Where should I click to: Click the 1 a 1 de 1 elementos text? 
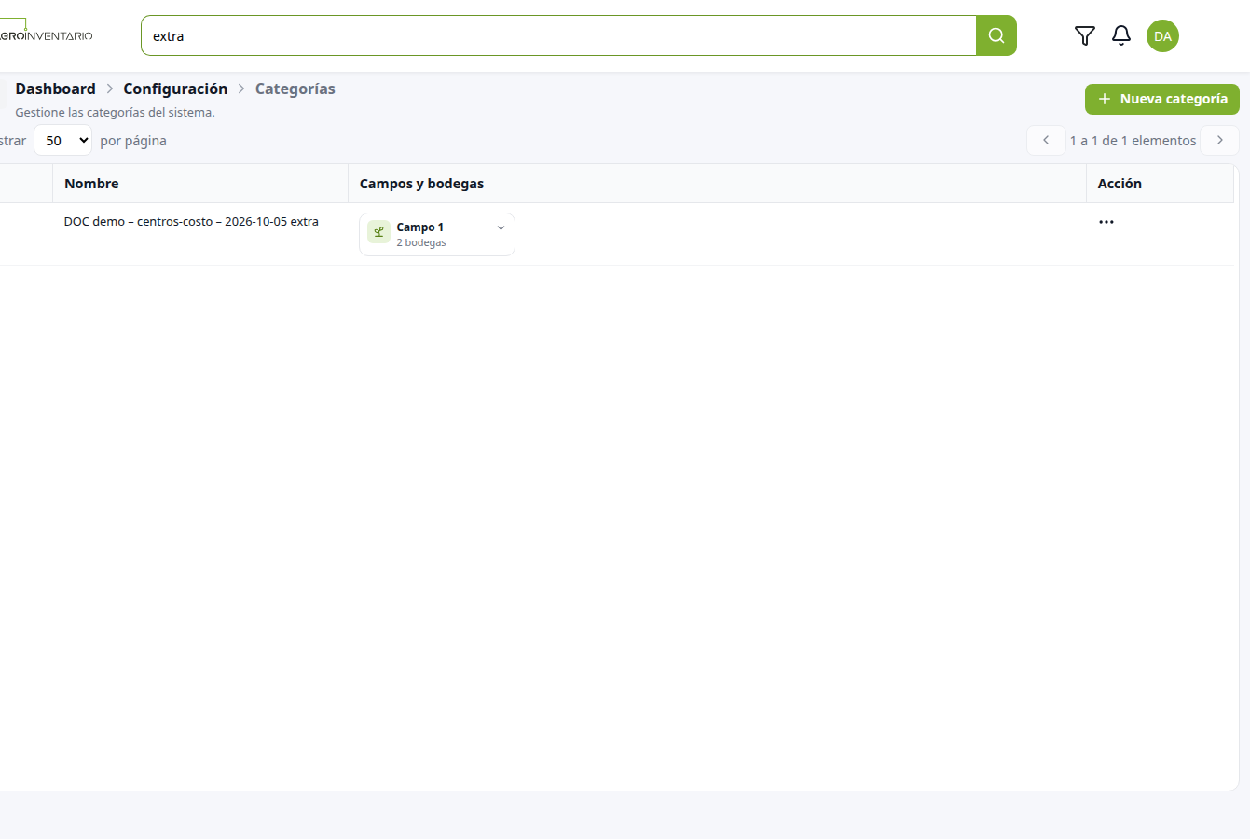point(1133,141)
